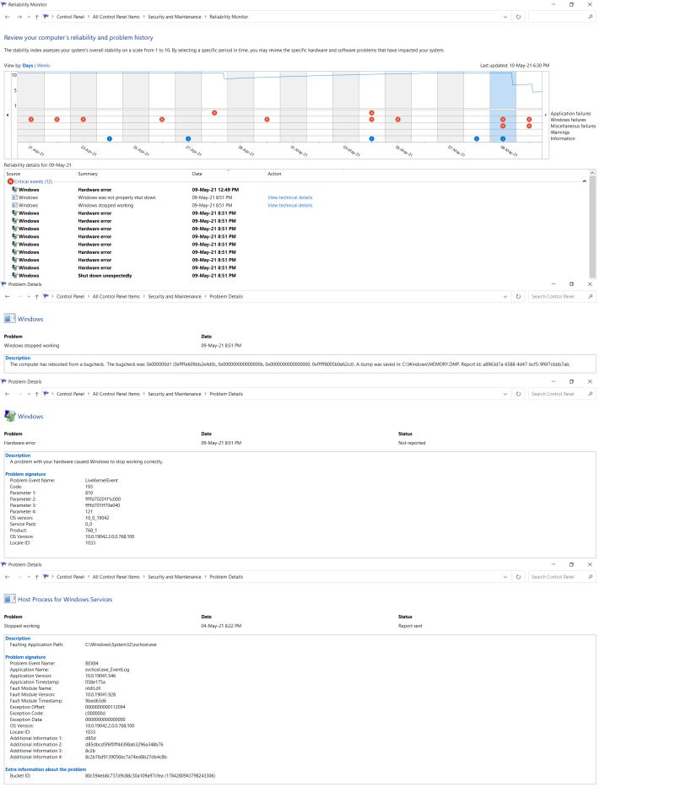Click the forward arrow in the Problem Details window
This screenshot has height=787, width=675.
17,296
